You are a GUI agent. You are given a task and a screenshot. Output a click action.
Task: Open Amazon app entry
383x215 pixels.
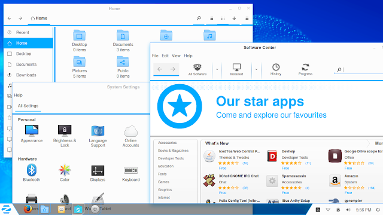point(352,185)
